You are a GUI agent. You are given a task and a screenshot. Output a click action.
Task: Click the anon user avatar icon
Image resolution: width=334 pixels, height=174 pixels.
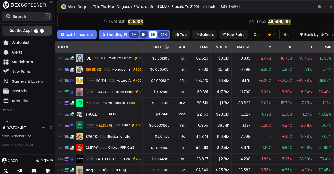[x=4, y=160]
